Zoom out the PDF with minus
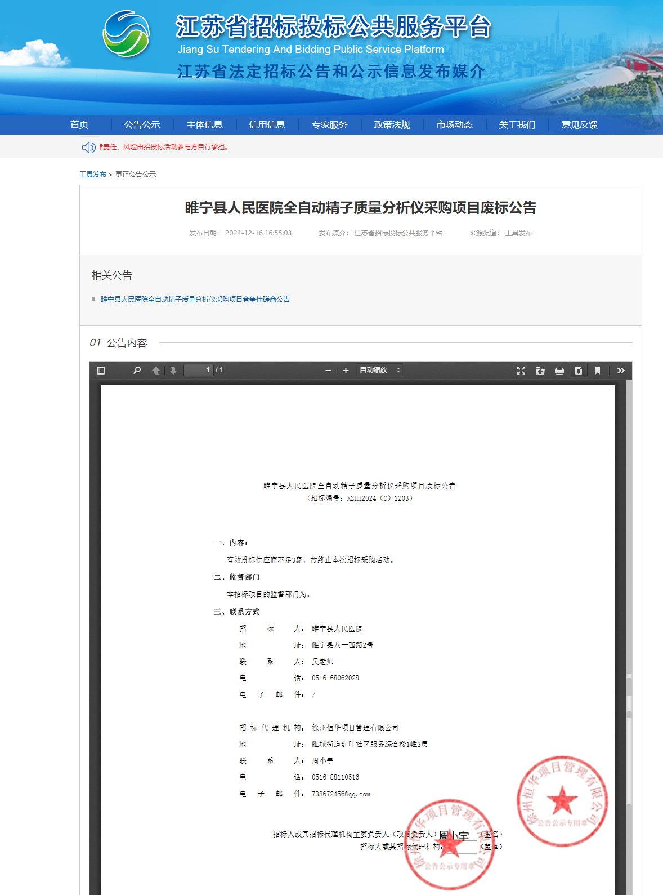The image size is (663, 895). pyautogui.click(x=328, y=370)
